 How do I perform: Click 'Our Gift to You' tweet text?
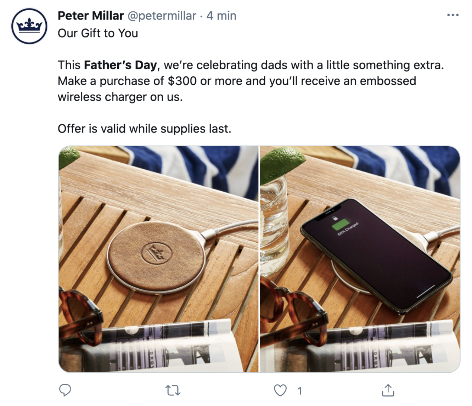pos(98,33)
